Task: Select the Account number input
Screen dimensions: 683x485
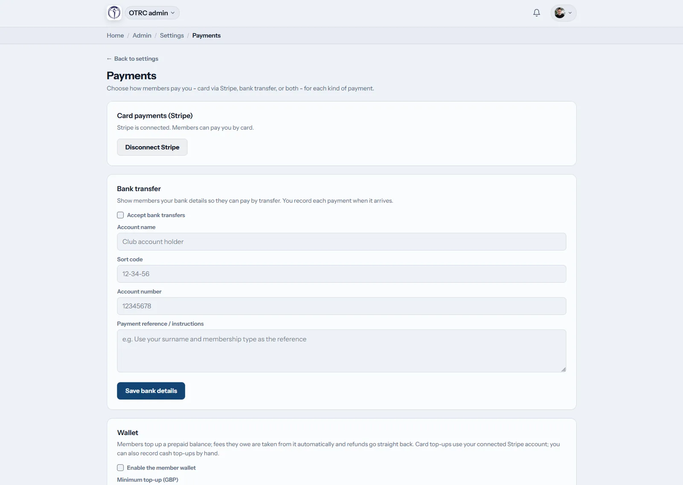Action: point(341,306)
